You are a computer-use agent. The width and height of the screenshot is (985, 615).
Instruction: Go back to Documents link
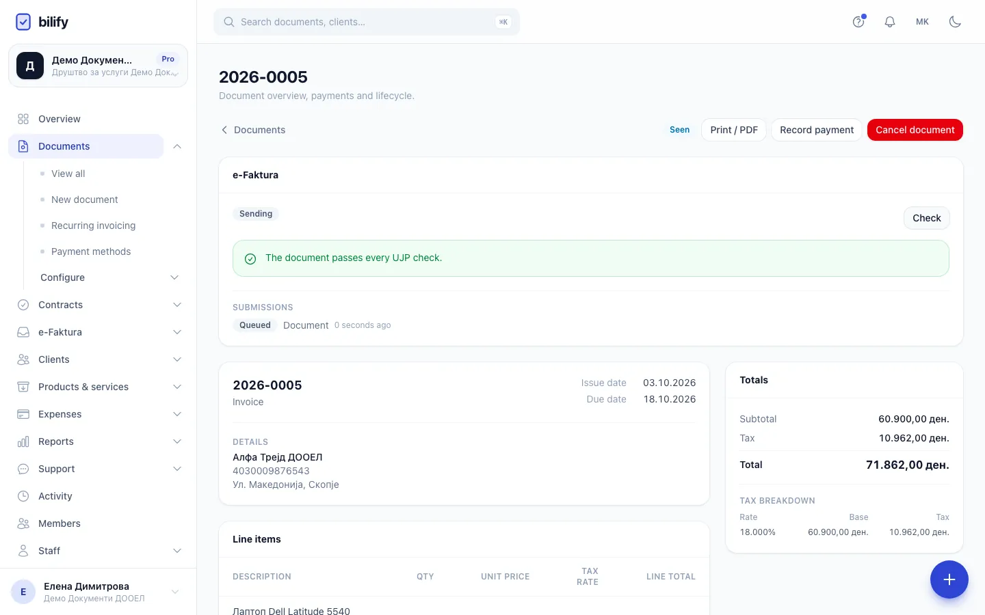[x=252, y=130]
